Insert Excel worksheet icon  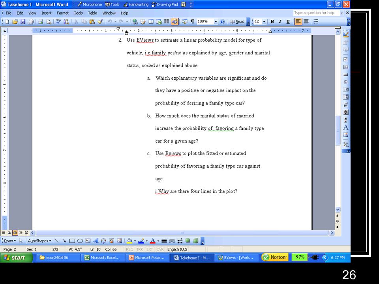click(x=159, y=21)
